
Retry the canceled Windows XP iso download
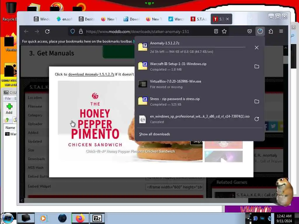pyautogui.click(x=257, y=119)
